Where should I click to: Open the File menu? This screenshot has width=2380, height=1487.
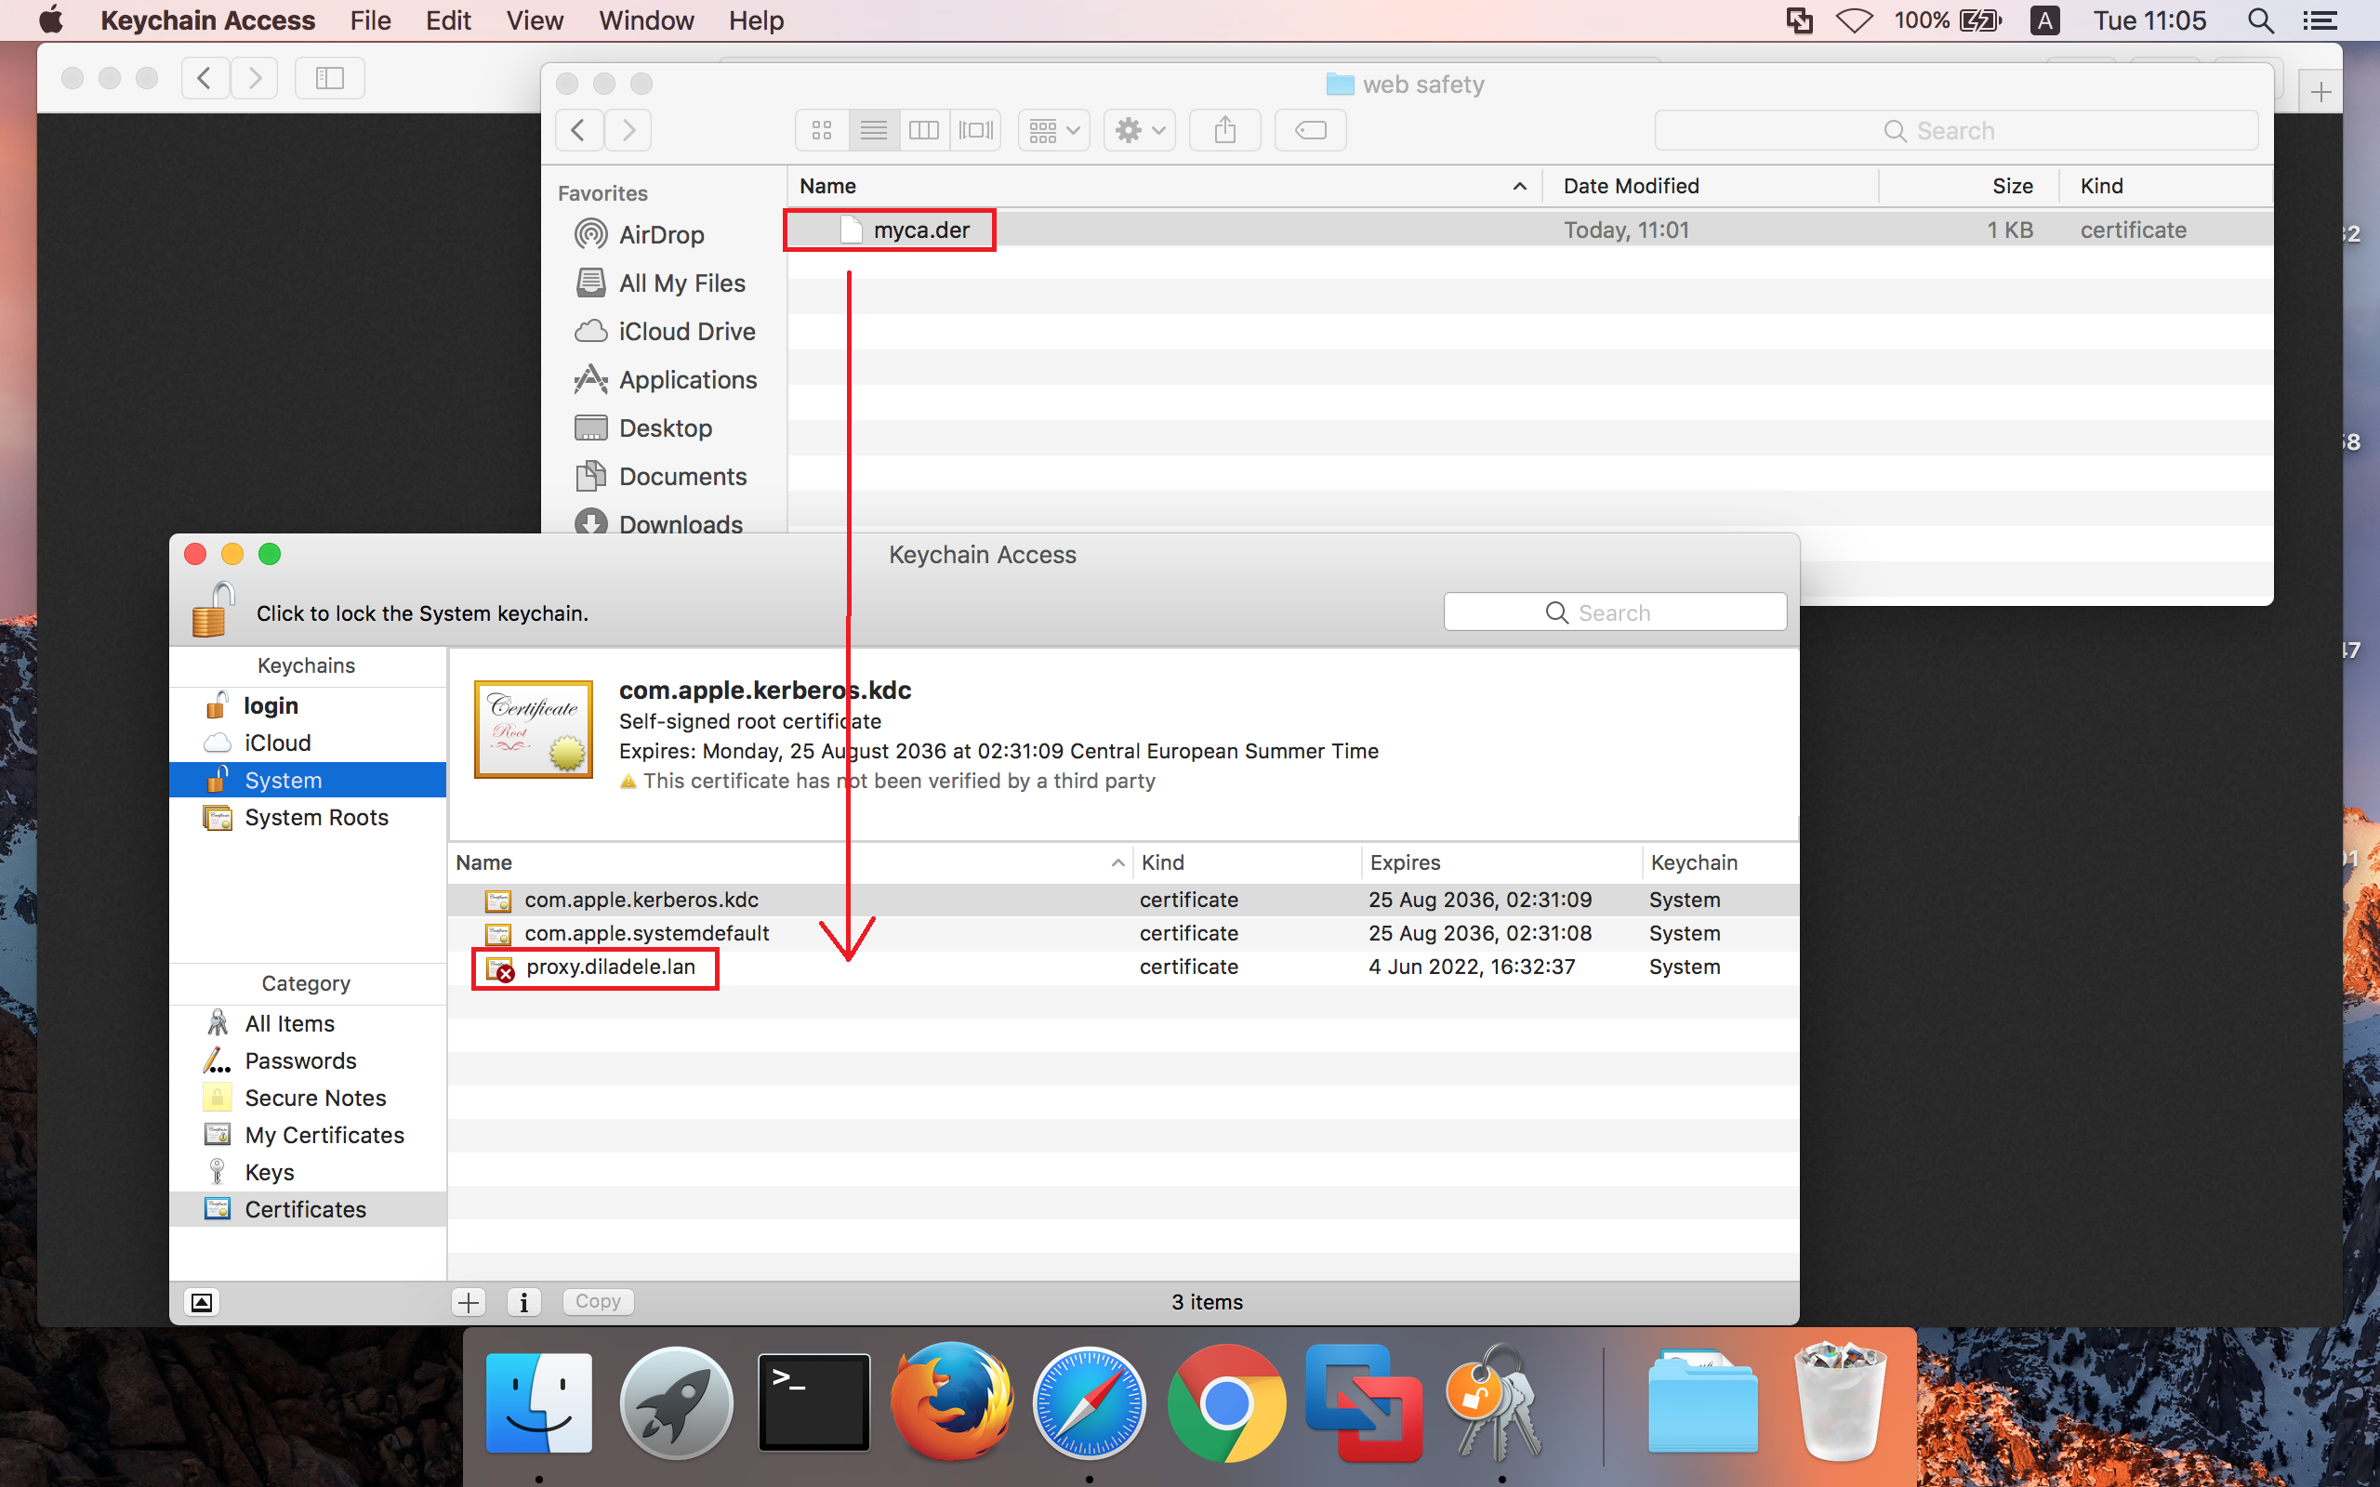click(x=370, y=20)
